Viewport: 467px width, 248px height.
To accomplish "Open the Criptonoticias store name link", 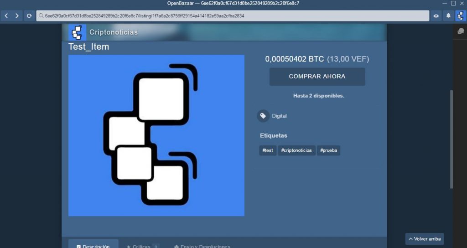I will [x=114, y=32].
